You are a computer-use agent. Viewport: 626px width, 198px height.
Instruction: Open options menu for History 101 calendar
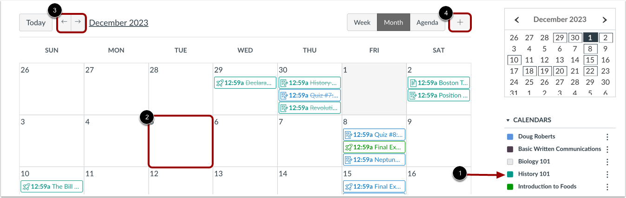point(607,174)
